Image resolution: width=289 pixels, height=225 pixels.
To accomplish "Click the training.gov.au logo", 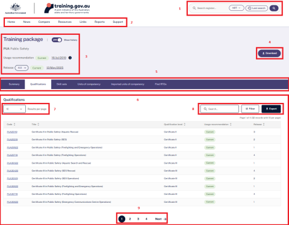I will (67, 8).
